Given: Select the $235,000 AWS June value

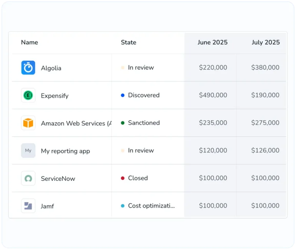Looking at the screenshot, I should [213, 123].
